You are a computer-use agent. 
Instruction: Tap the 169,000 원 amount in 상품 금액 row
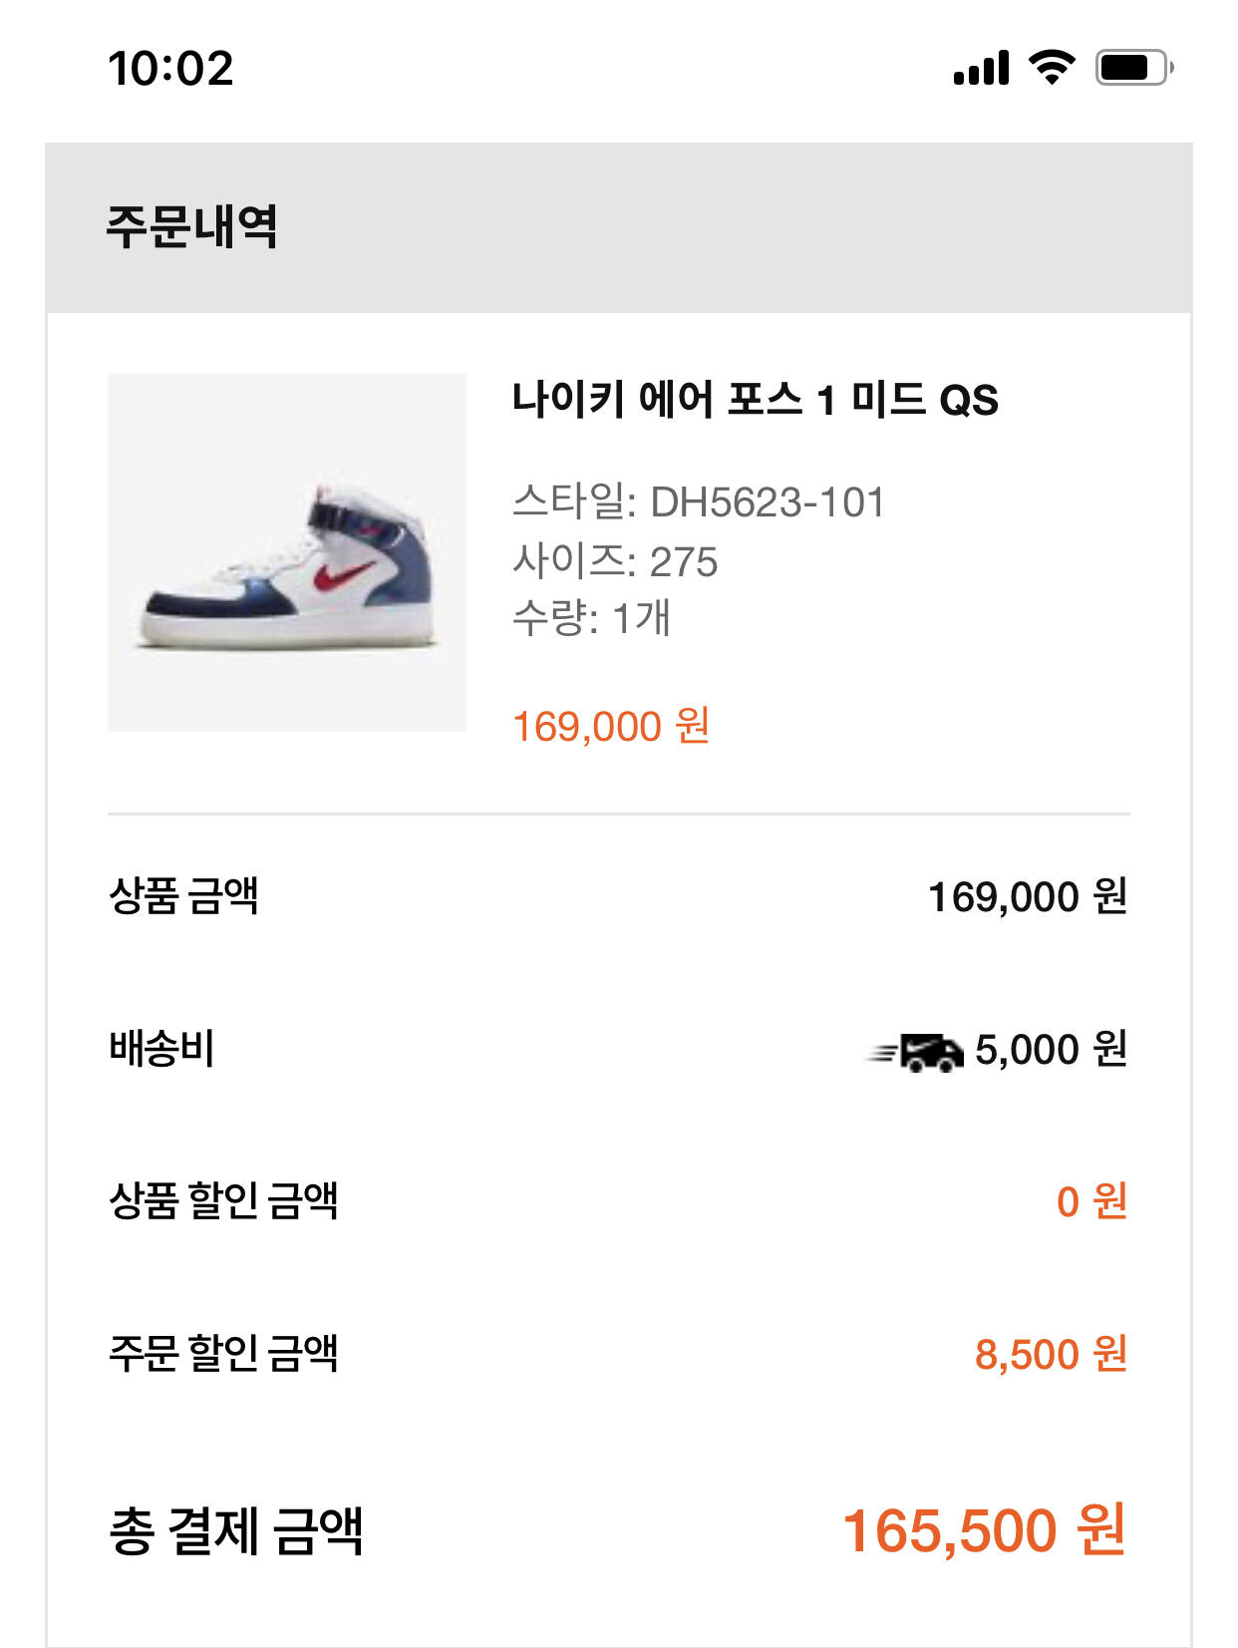(x=1027, y=896)
